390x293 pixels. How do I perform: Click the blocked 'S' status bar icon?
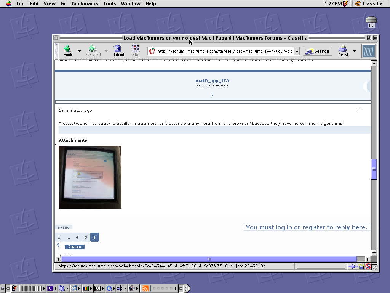point(368,267)
